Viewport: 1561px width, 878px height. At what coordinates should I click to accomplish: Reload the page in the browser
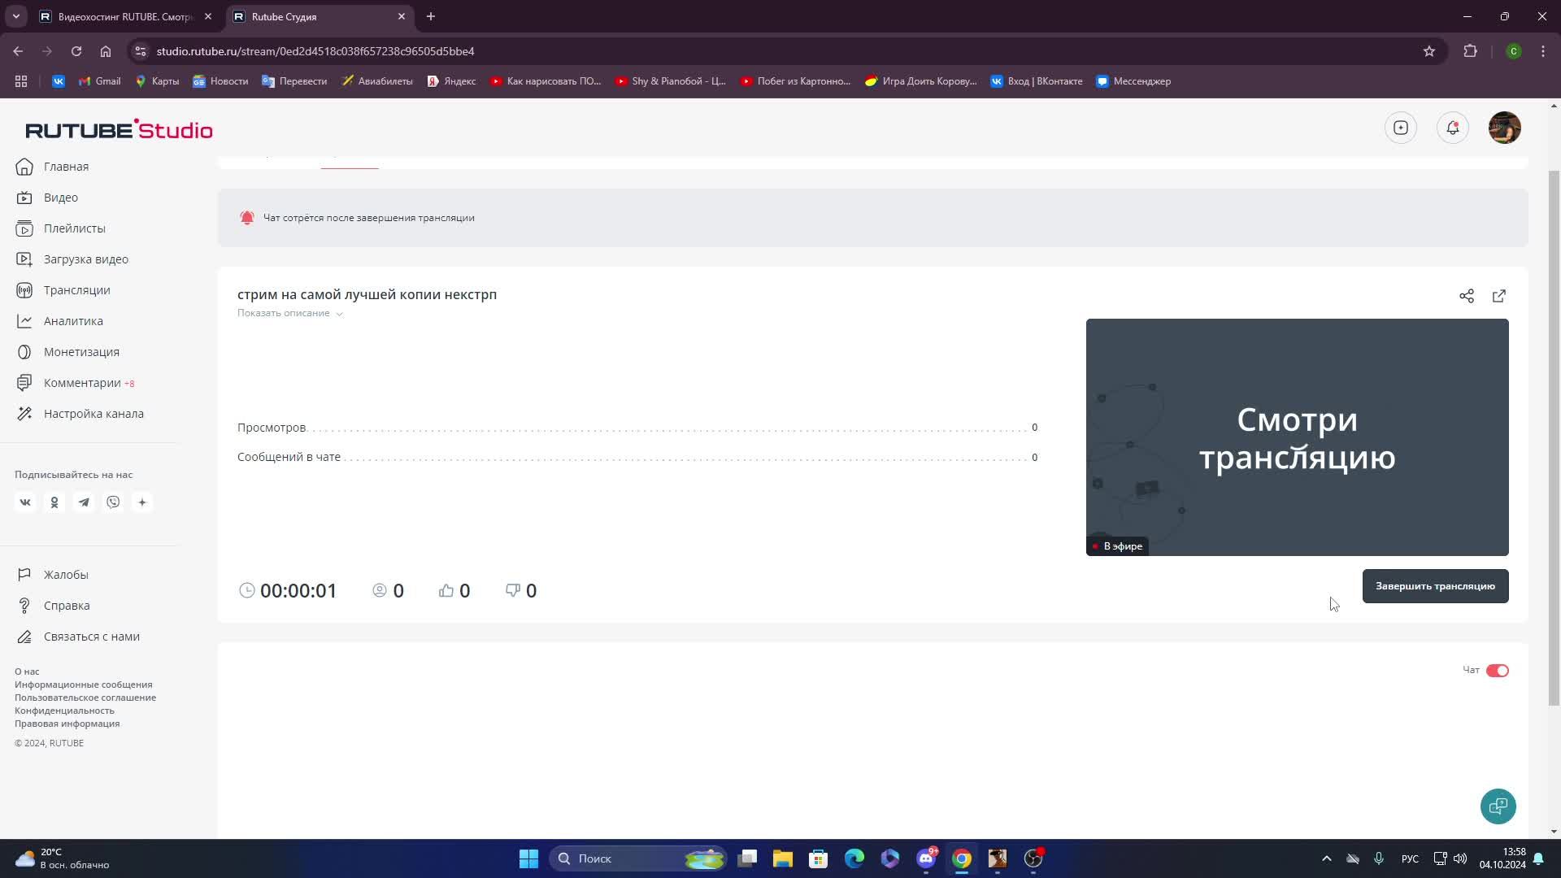click(76, 51)
